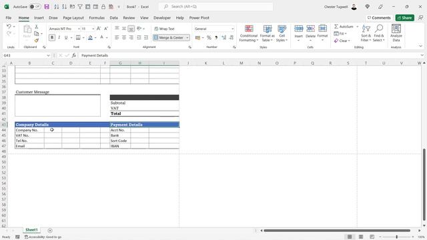The height and width of the screenshot is (240, 427).
Task: Click the Share button
Action: click(x=405, y=18)
